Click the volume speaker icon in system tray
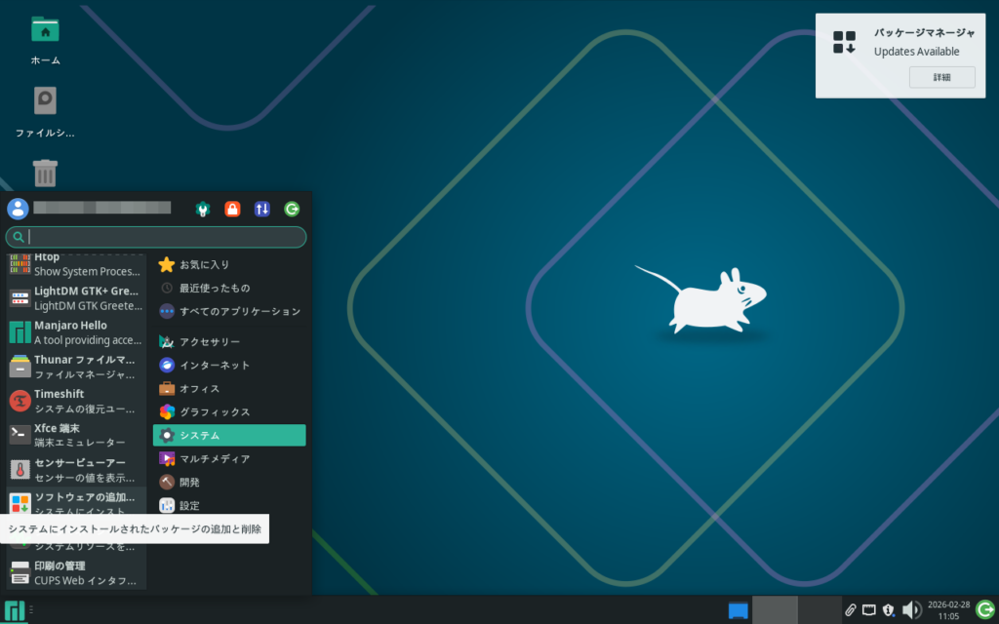Viewport: 999px width, 624px height. (911, 610)
